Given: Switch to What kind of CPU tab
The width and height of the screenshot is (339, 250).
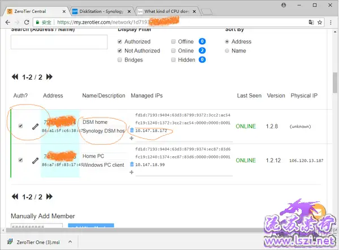Looking at the screenshot, I should [x=167, y=11].
